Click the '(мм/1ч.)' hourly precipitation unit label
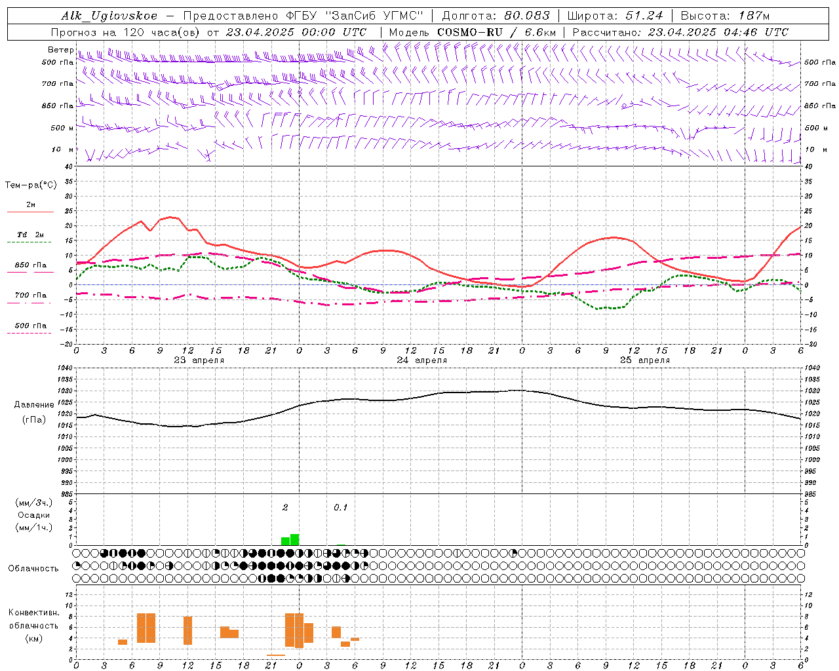 34,528
